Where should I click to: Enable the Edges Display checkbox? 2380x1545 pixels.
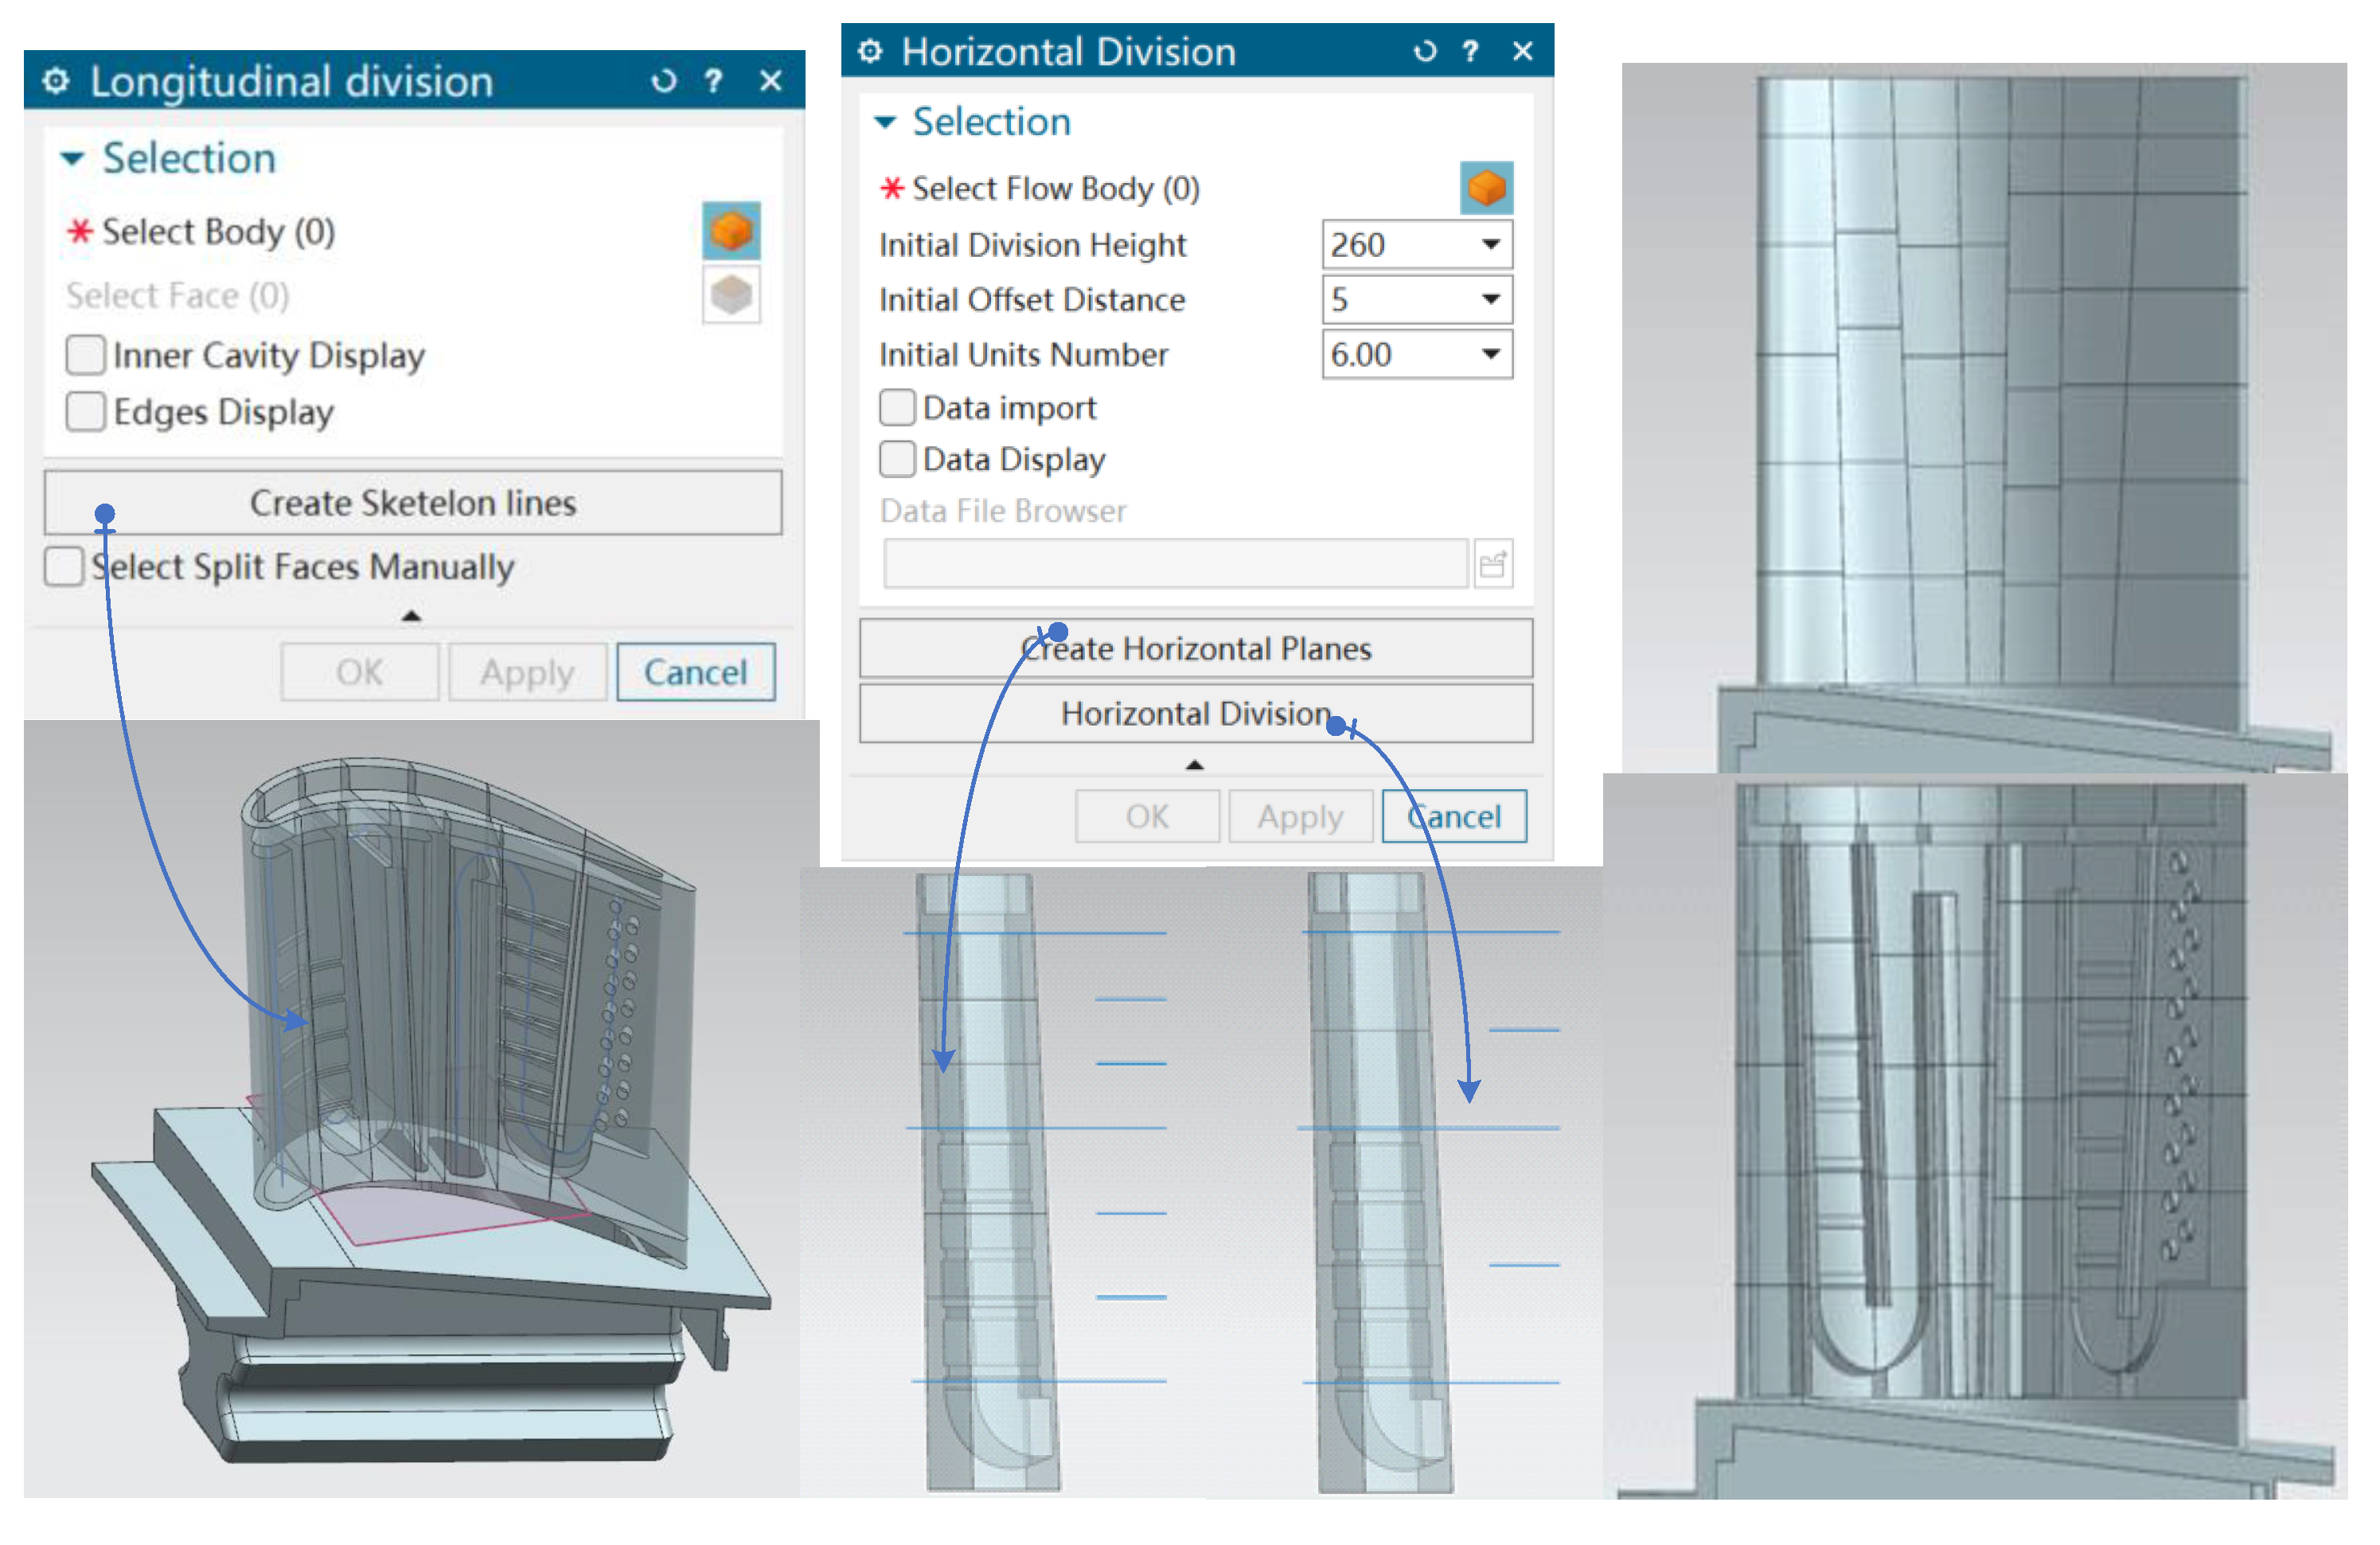85,412
